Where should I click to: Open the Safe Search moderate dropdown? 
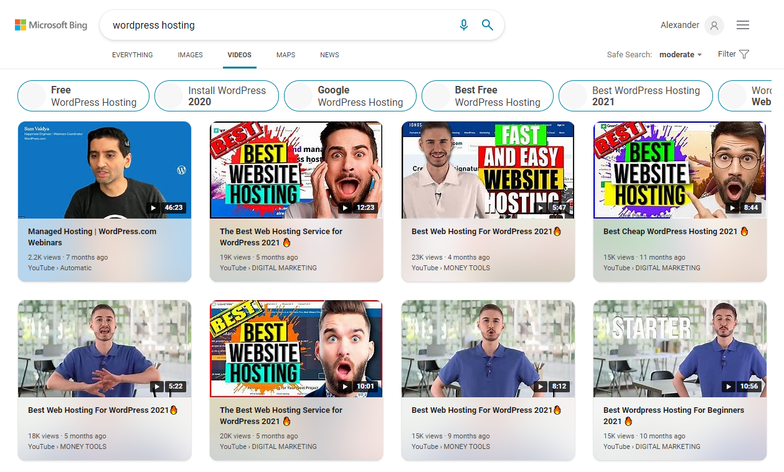[680, 54]
